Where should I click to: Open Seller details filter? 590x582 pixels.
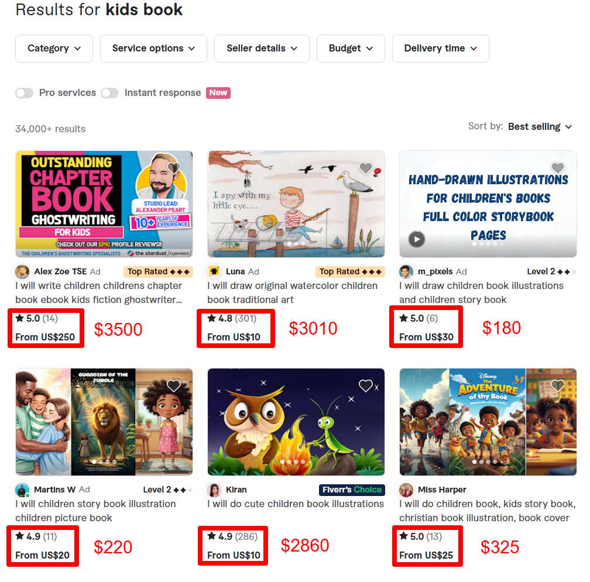[262, 49]
